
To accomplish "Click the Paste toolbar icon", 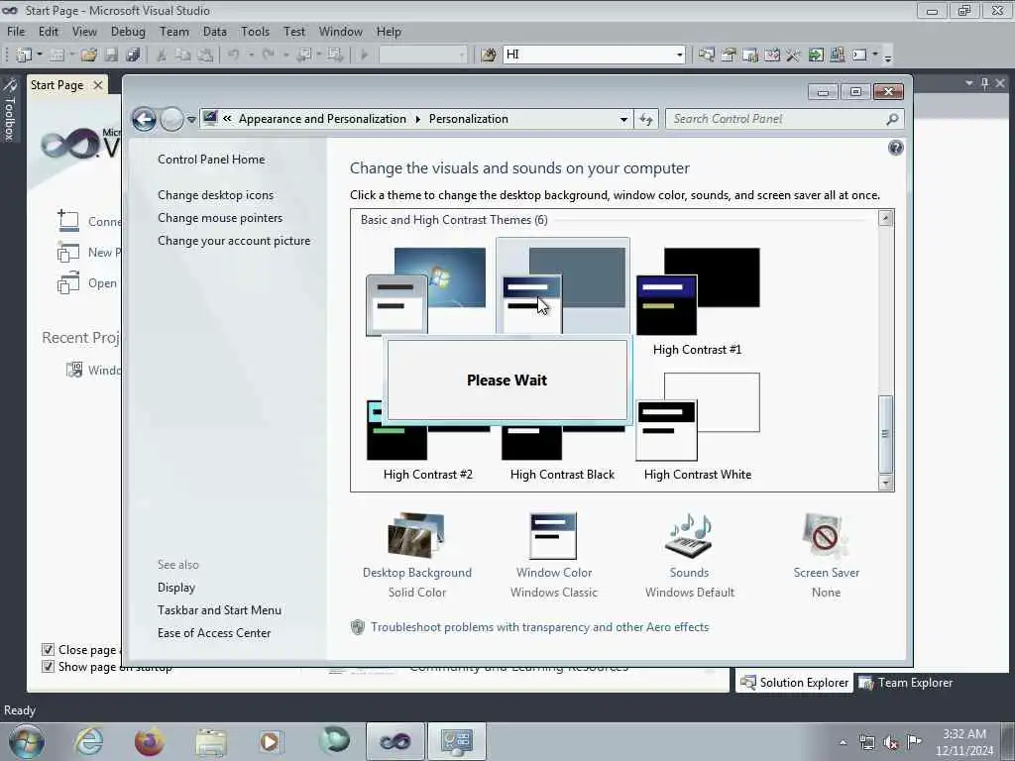I will pos(205,55).
